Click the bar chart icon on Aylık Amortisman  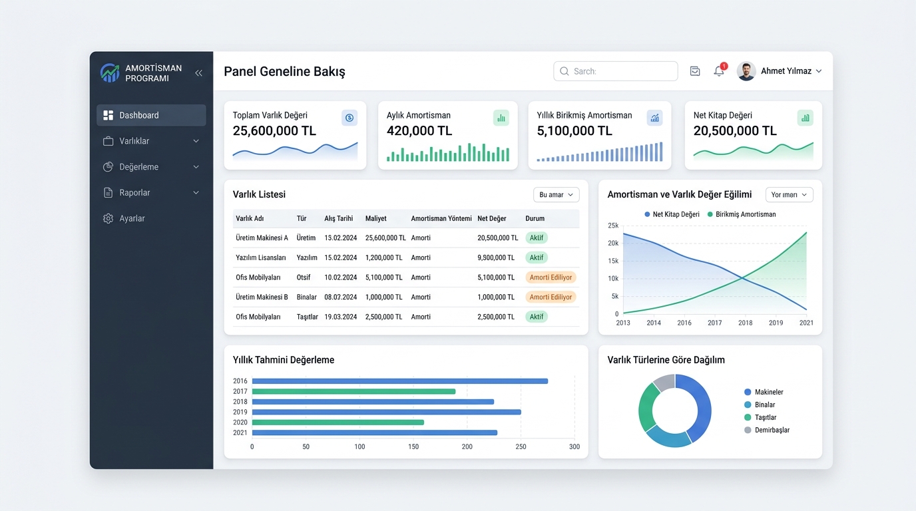[x=501, y=118]
